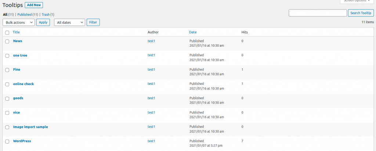The image size is (376, 151).
Task: Focus the tooltip search field
Action: [x=318, y=13]
